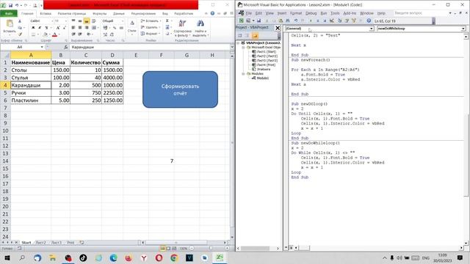Switch to the Print sheet tab
Screen dimensions: 470x264
coord(70,243)
